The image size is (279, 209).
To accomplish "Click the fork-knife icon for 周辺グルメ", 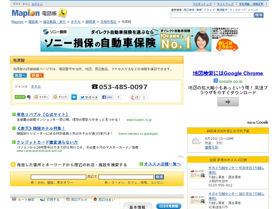I will (x=68, y=199).
